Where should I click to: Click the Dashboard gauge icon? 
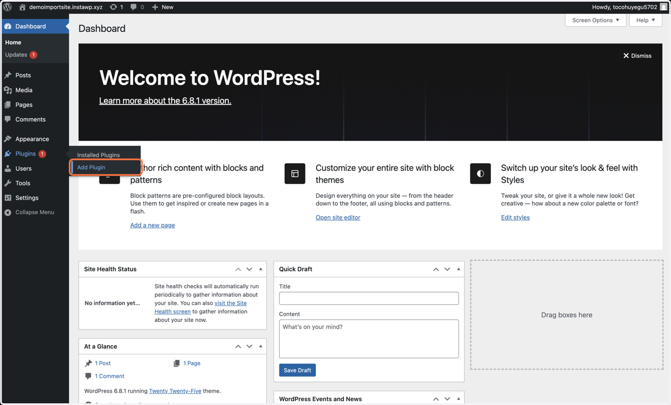click(8, 26)
